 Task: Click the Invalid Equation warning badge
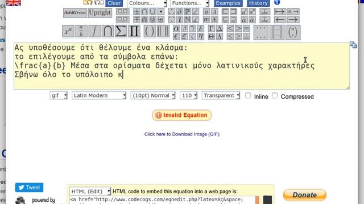[x=182, y=115]
